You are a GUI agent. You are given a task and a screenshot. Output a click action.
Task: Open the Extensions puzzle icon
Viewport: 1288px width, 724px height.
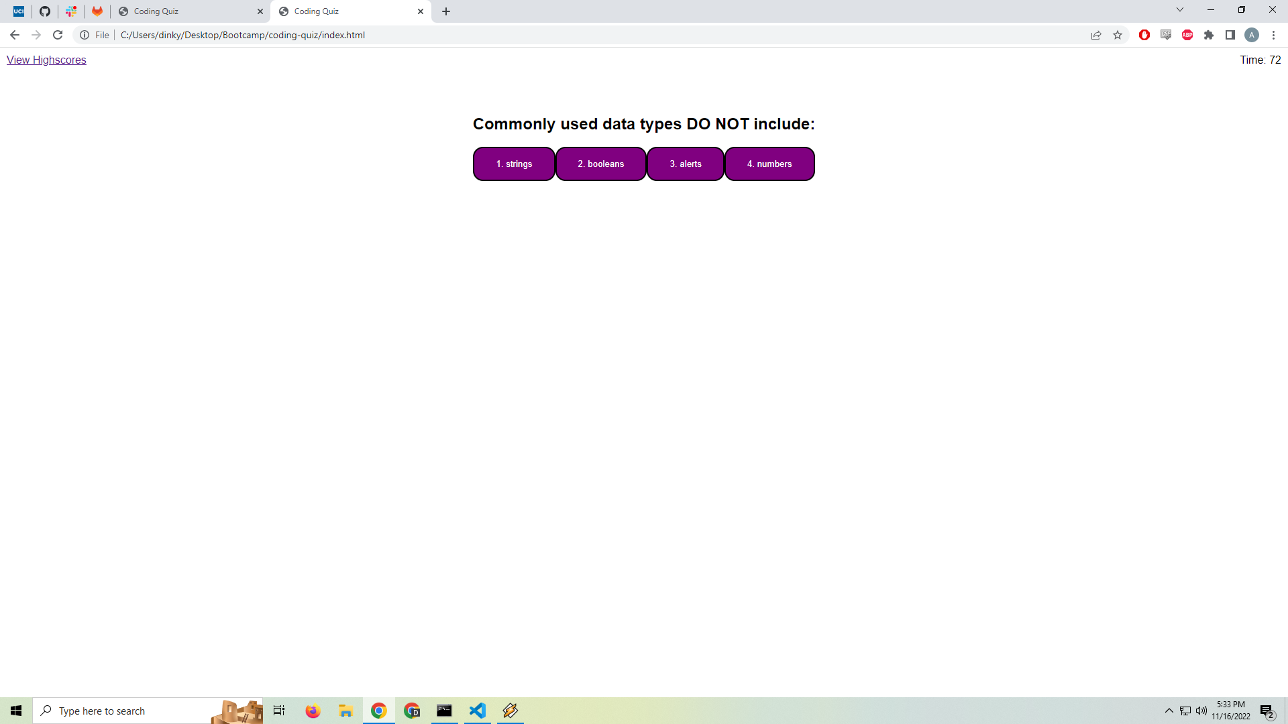point(1209,35)
